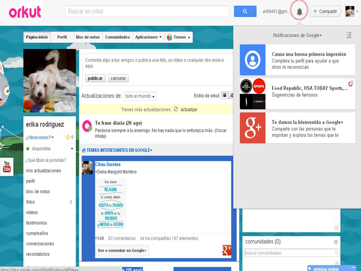Image resolution: width=361 pixels, height=271 pixels.
Task: Click the red g+ icon in the post
Action: 226,250
